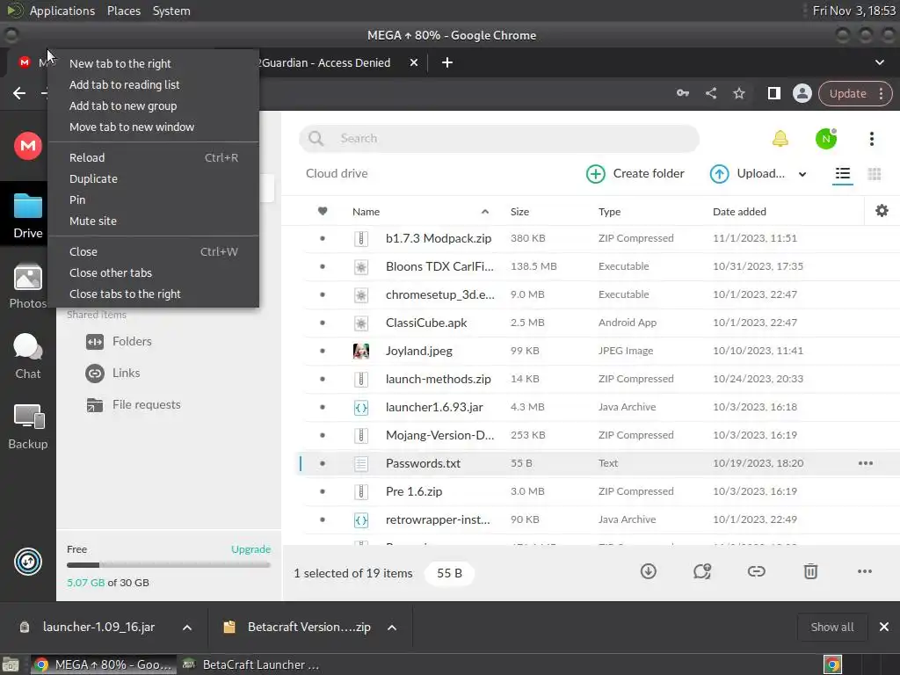Screen dimensions: 900x675
Task: Open Passwords.txt row three-dot menu
Action: tap(865, 463)
